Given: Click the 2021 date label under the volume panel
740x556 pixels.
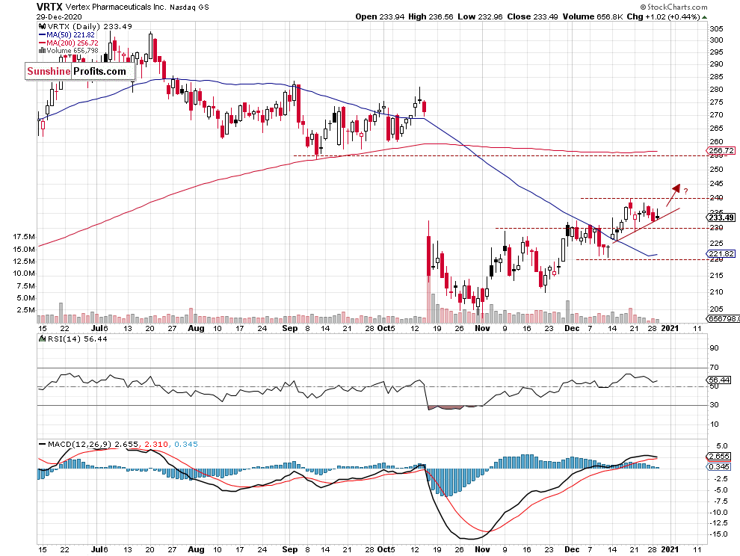Looking at the screenshot, I should pyautogui.click(x=670, y=328).
